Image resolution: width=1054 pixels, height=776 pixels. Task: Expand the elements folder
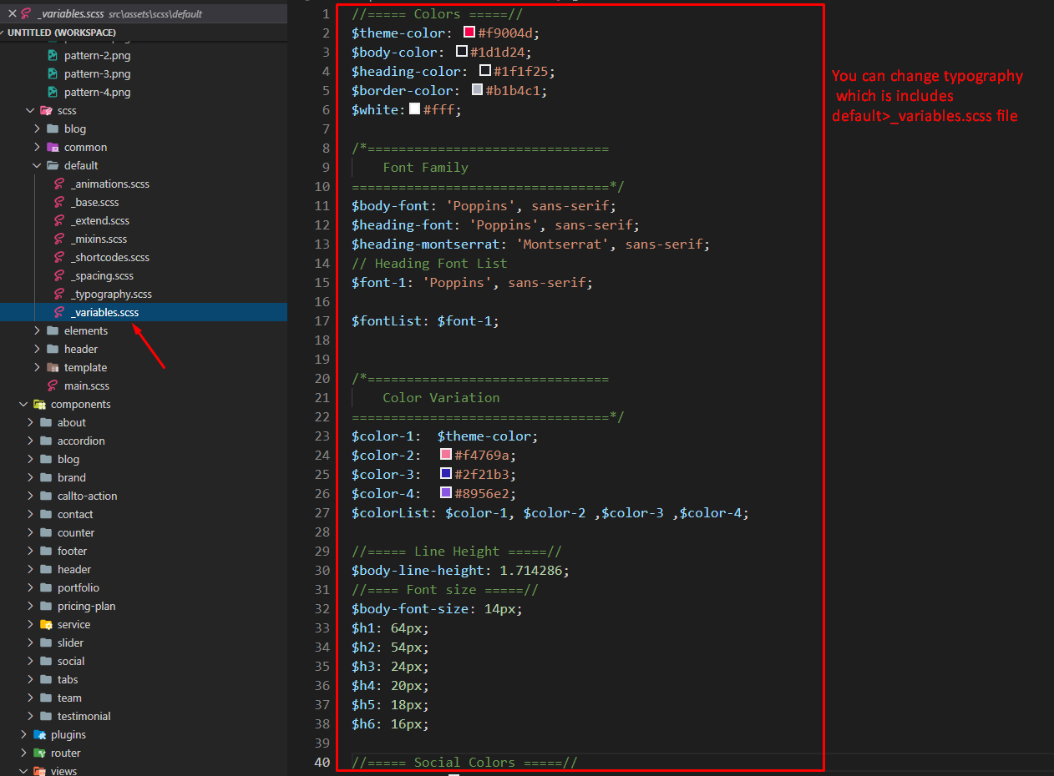click(37, 330)
